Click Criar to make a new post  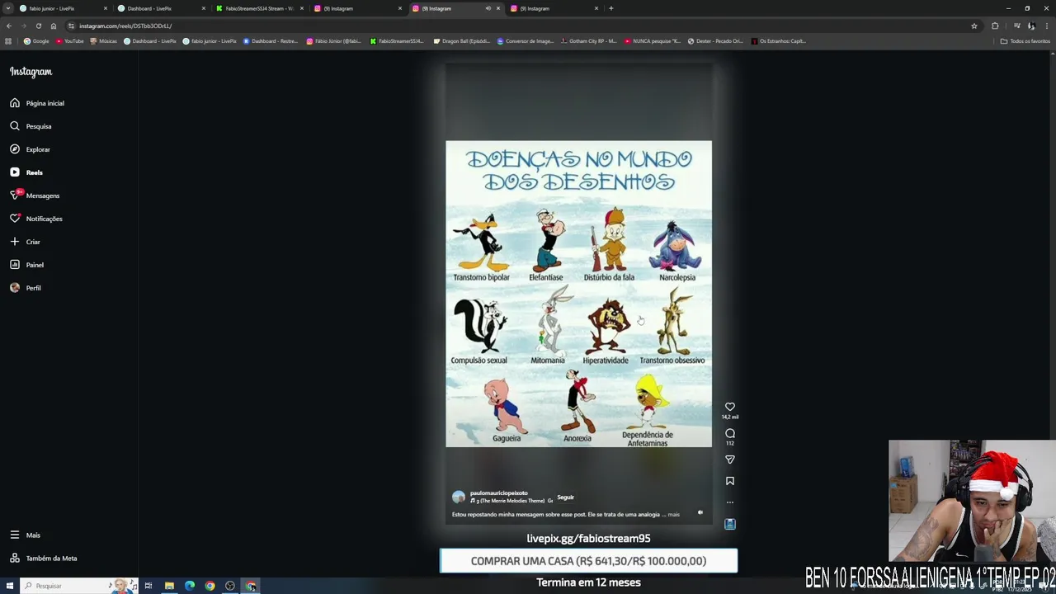click(25, 242)
